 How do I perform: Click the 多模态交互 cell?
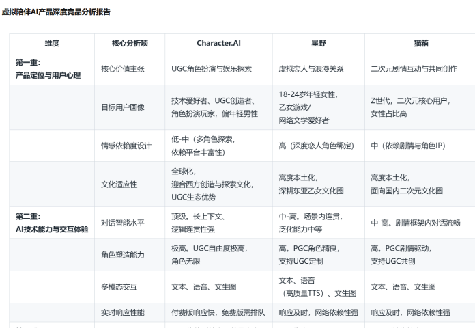tap(130, 287)
